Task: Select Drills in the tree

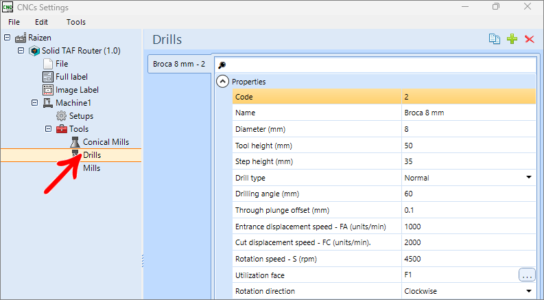Action: 92,155
